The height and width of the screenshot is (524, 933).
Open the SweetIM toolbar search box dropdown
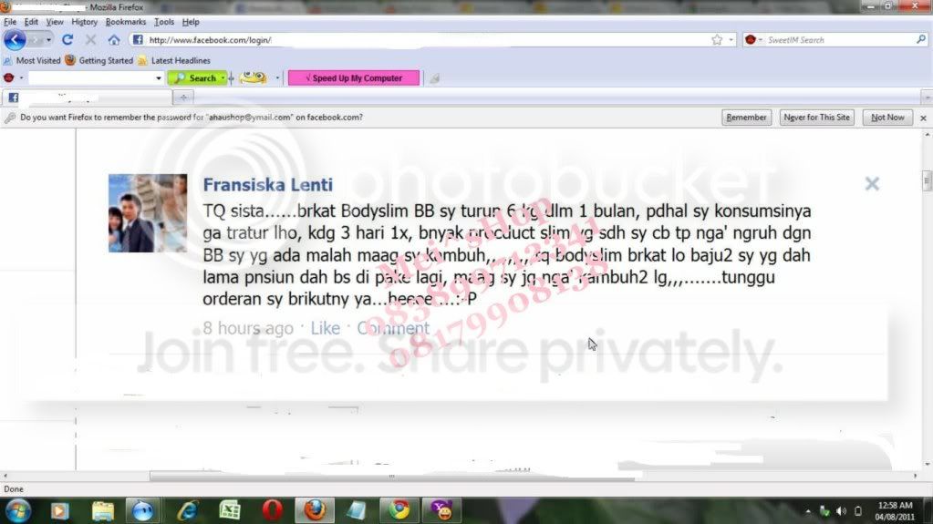pyautogui.click(x=159, y=77)
